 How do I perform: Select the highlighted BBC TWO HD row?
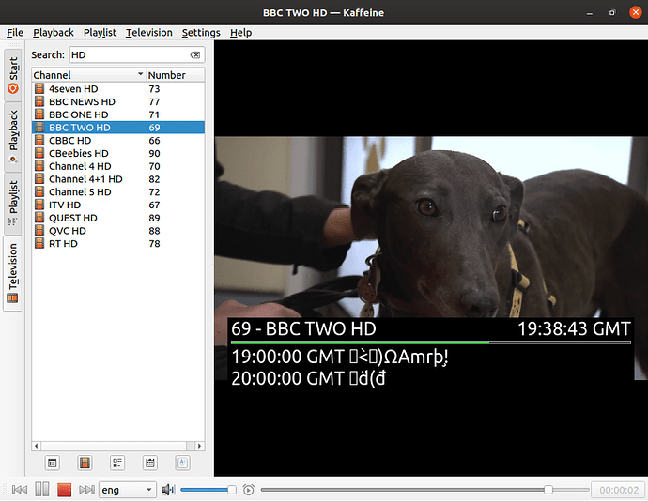(118, 128)
